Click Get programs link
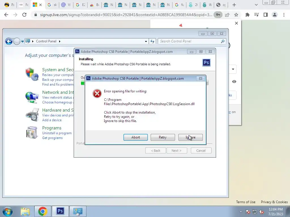Viewport: 290px width, 217px height. [x=52, y=138]
